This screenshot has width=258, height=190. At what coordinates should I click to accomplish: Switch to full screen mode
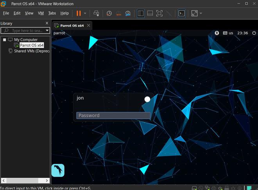(x=159, y=13)
